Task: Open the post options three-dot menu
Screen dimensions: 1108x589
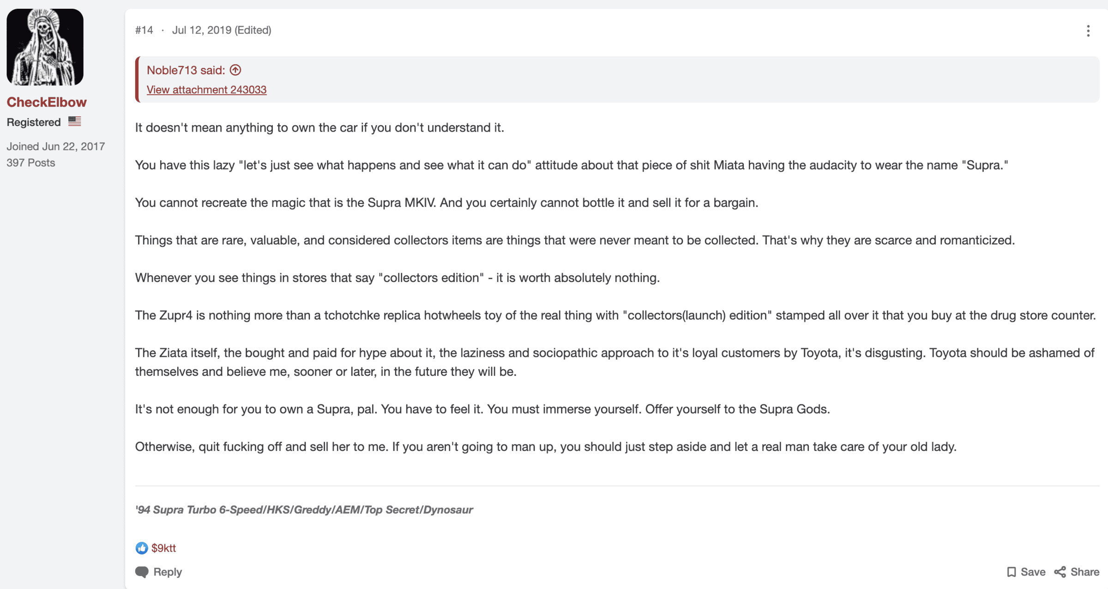Action: click(x=1088, y=31)
